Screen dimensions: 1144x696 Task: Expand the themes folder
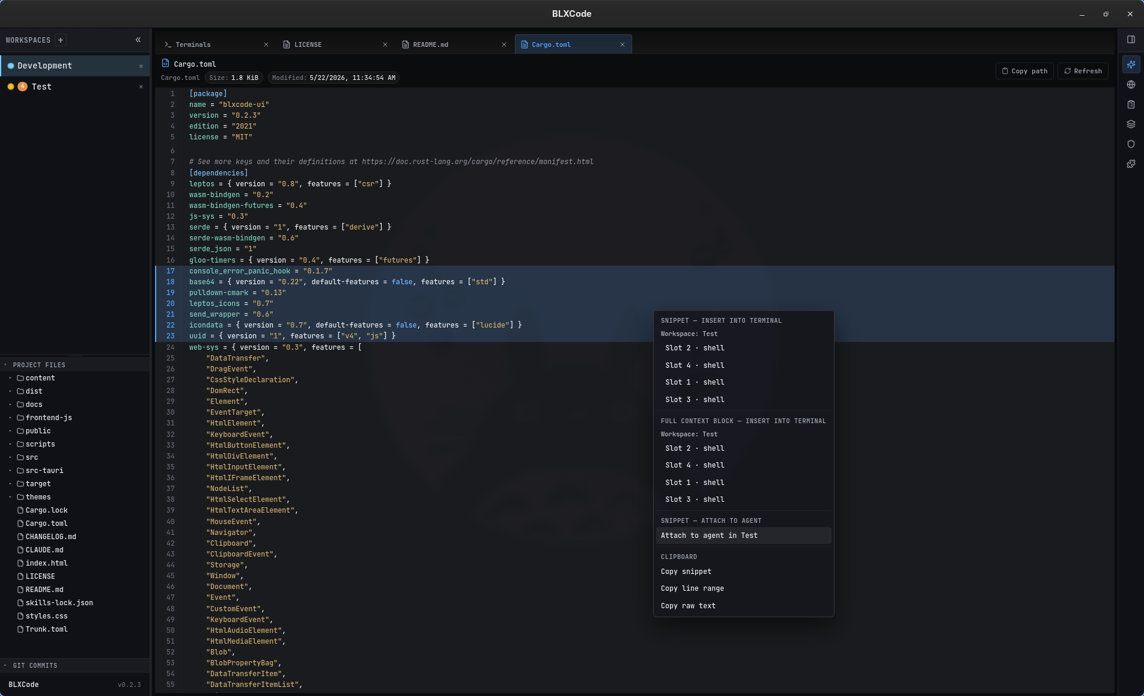tap(75, 497)
